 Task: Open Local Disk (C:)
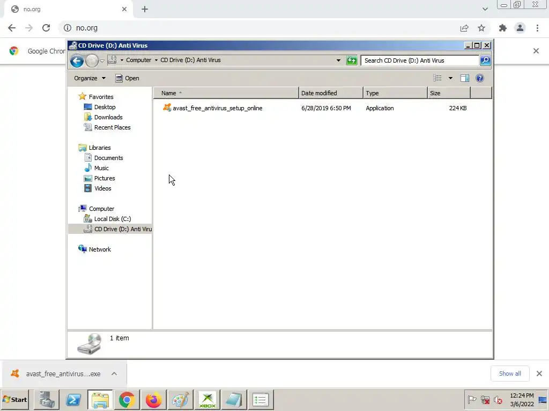click(113, 219)
